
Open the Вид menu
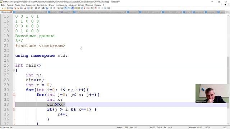coord(23,5)
